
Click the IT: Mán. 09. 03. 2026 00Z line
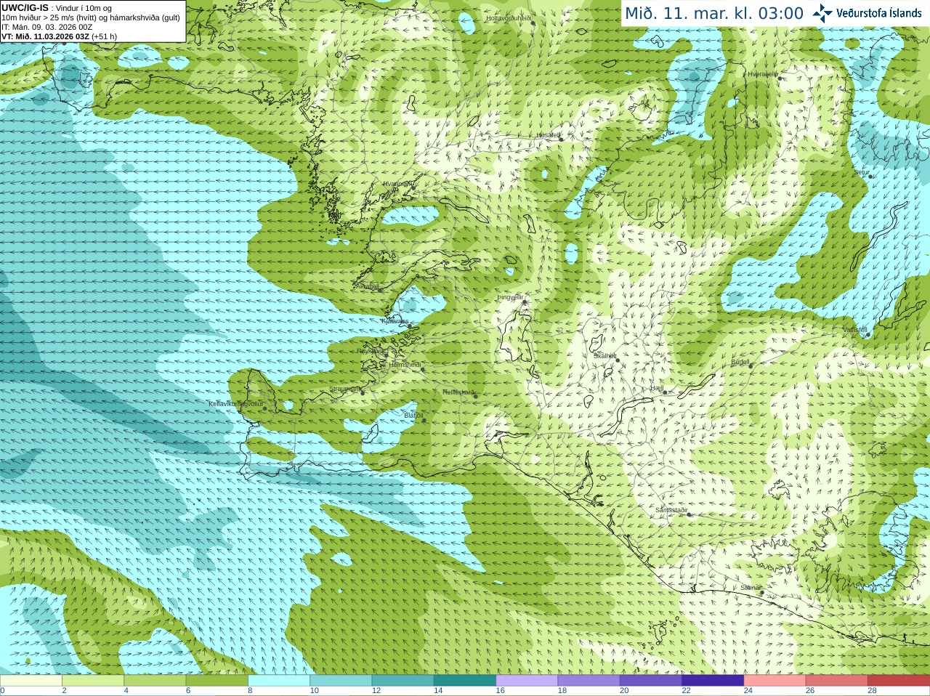[47, 27]
